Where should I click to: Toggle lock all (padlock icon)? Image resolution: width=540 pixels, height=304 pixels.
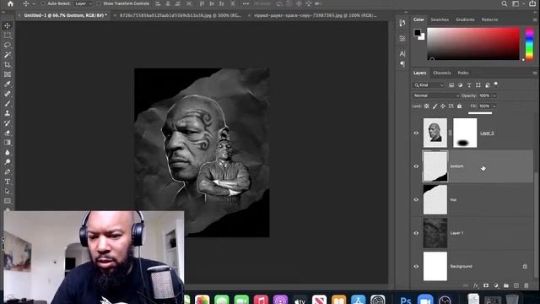459,106
